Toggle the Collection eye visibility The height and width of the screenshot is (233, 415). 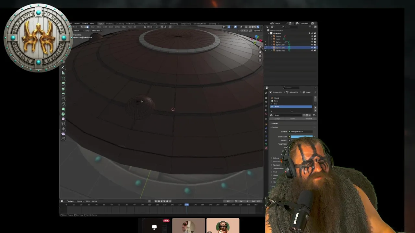pos(312,33)
